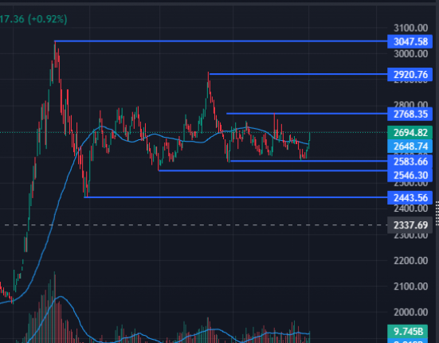Click the price change text (+0.92%)

[48, 19]
